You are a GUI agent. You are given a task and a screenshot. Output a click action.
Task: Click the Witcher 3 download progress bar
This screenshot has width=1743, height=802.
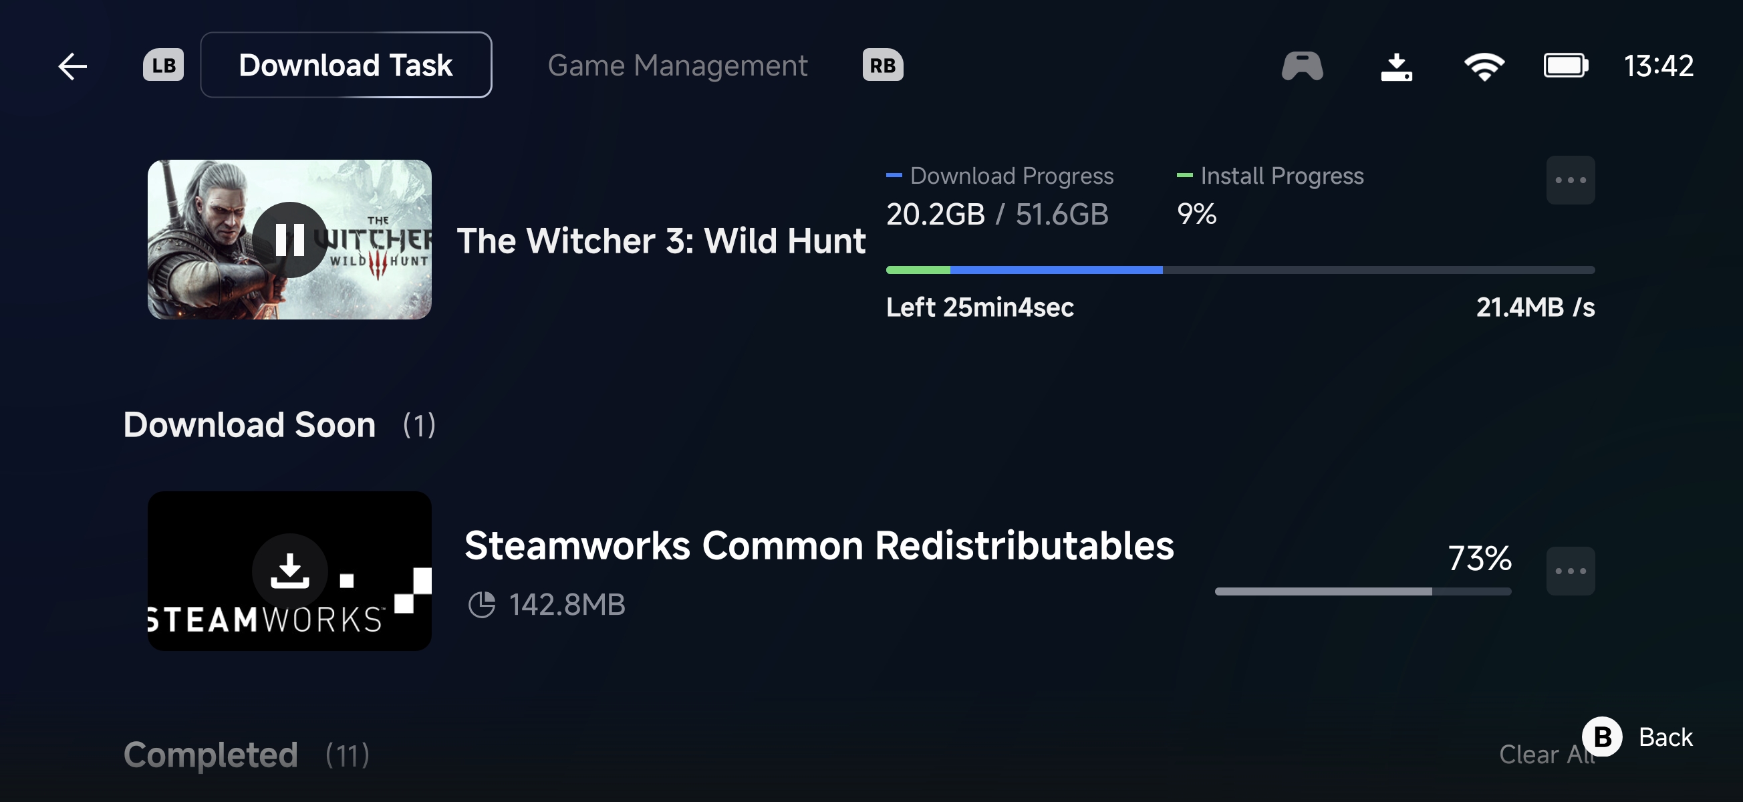[1240, 270]
